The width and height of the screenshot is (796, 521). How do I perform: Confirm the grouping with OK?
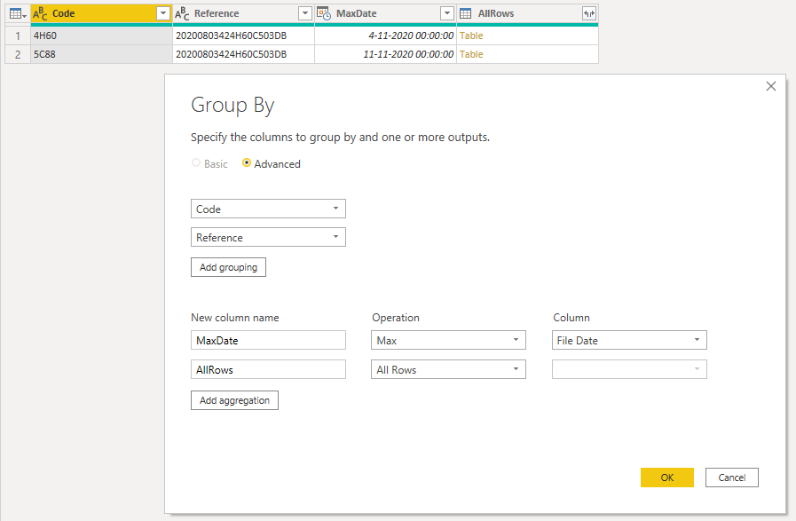pos(666,478)
